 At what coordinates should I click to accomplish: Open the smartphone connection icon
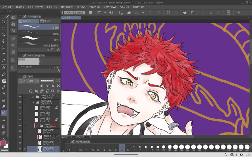pos(228,13)
